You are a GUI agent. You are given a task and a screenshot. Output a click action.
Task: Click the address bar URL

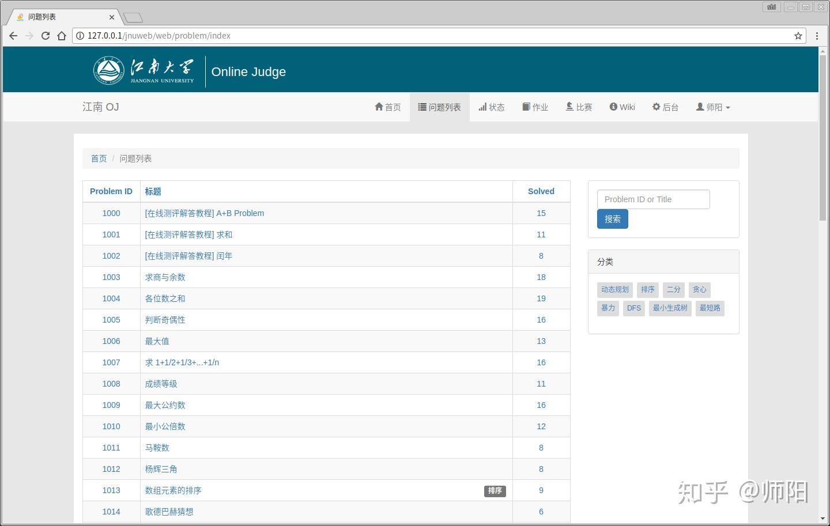(159, 36)
